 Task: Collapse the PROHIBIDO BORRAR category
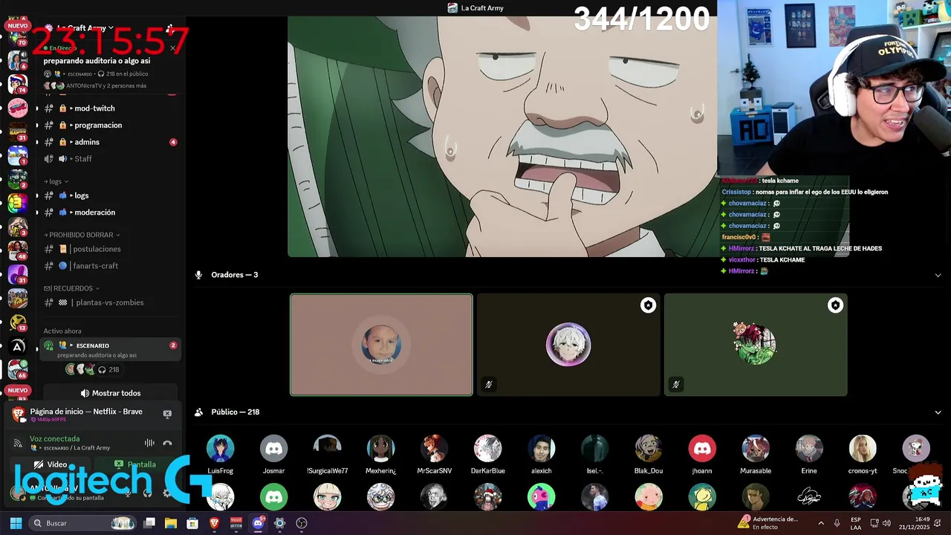coord(82,235)
